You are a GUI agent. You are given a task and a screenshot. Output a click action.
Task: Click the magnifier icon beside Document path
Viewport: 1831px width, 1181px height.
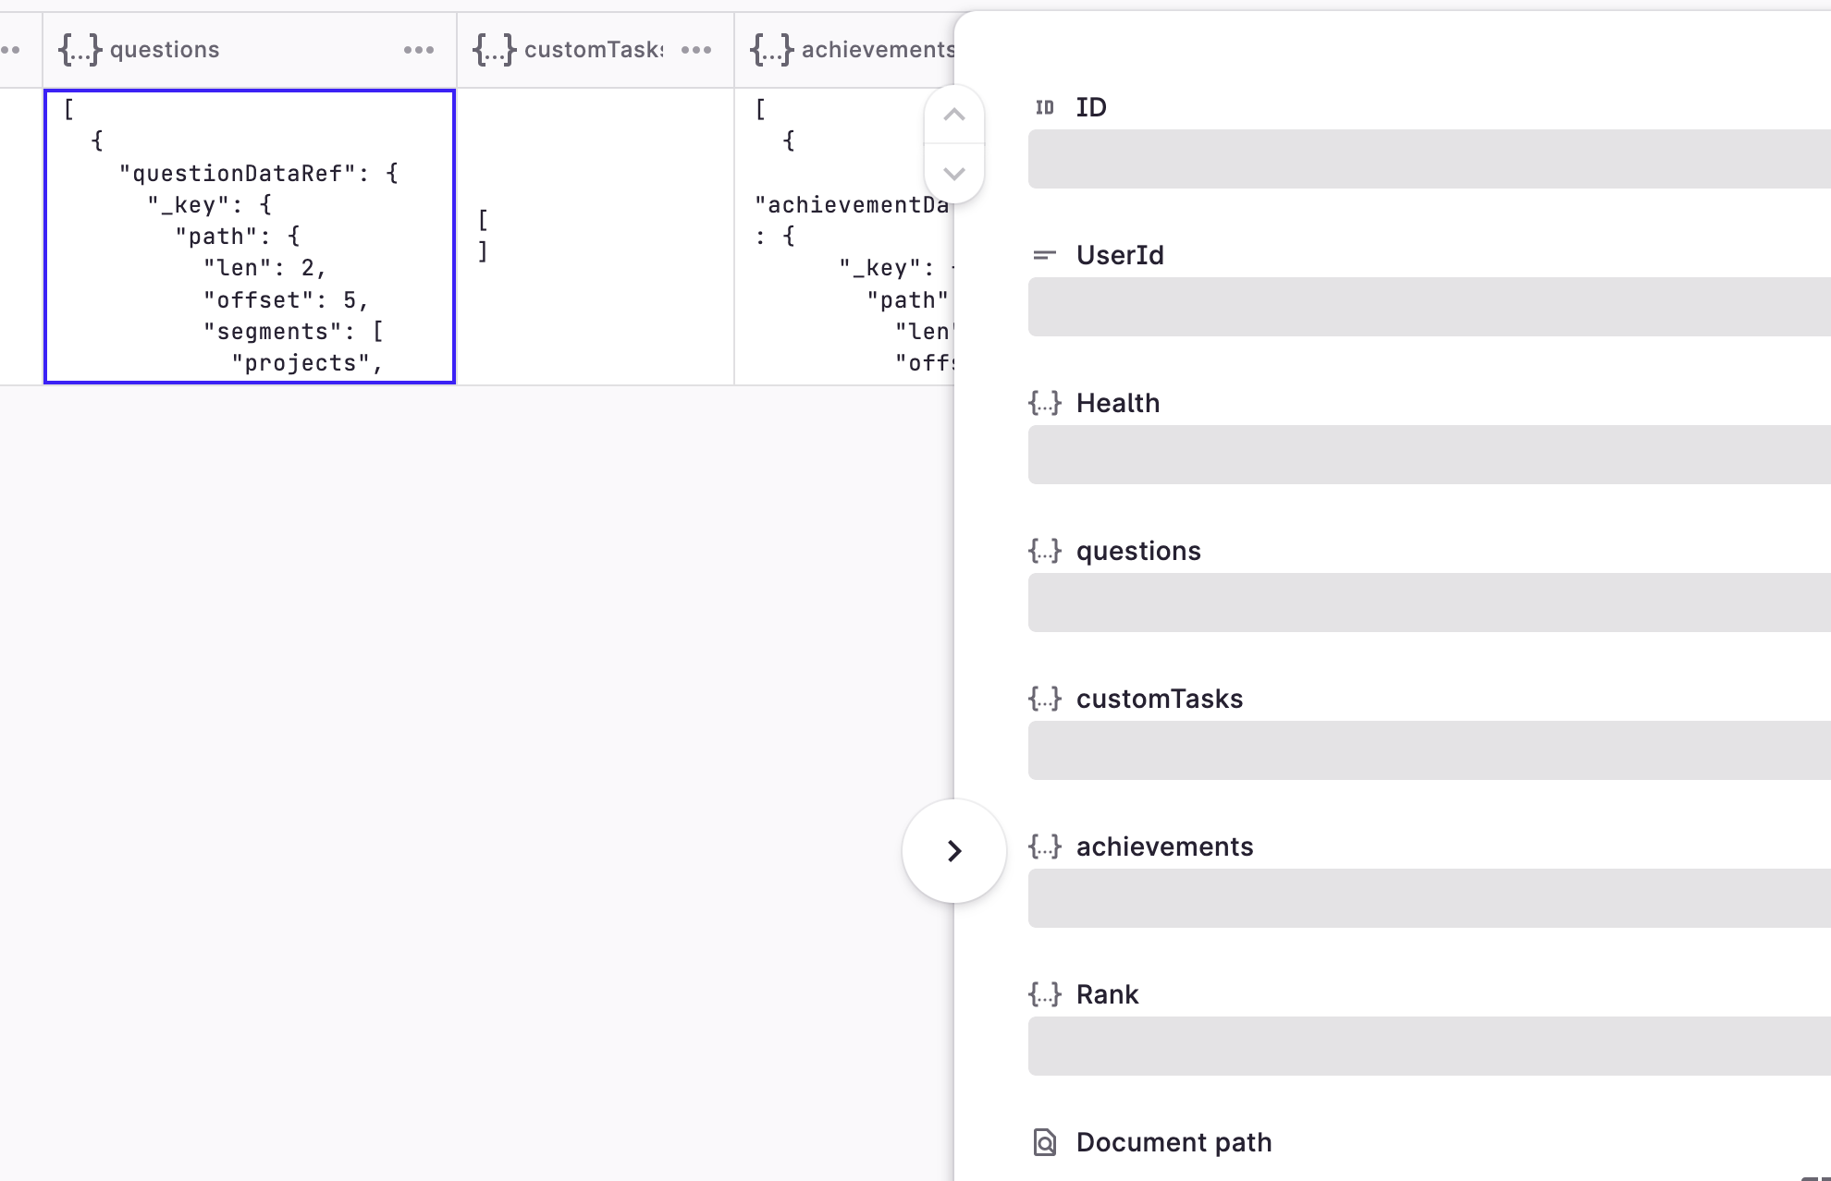coord(1045,1142)
